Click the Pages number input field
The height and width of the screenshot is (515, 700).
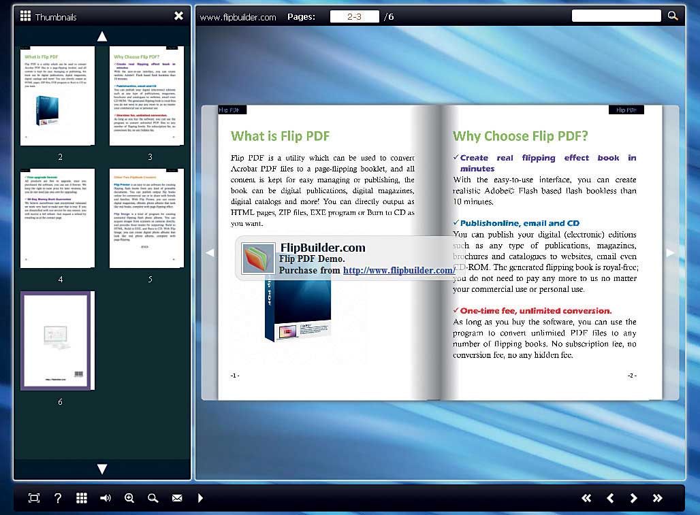[x=355, y=16]
